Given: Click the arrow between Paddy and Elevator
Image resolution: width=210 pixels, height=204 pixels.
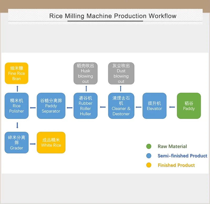Looking at the screenshot, I should [x=172, y=107].
